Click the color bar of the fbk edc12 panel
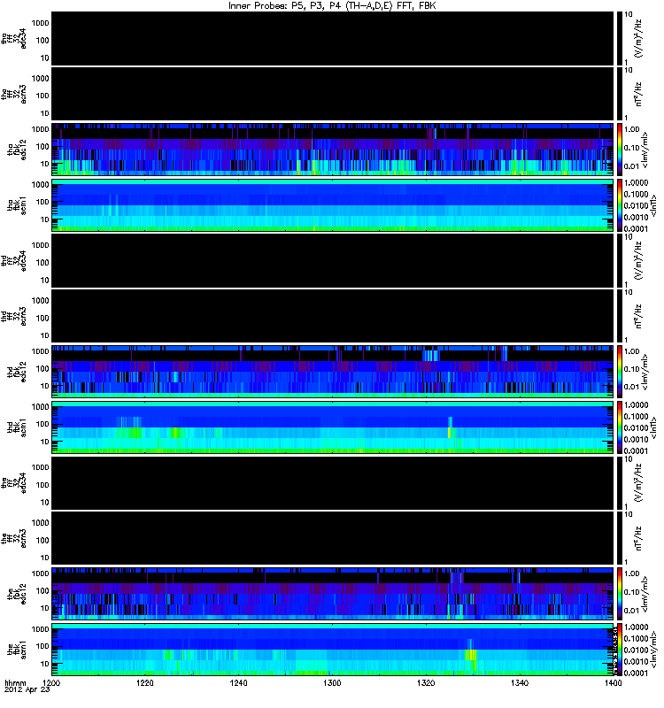Image resolution: width=664 pixels, height=708 pixels. (619, 594)
